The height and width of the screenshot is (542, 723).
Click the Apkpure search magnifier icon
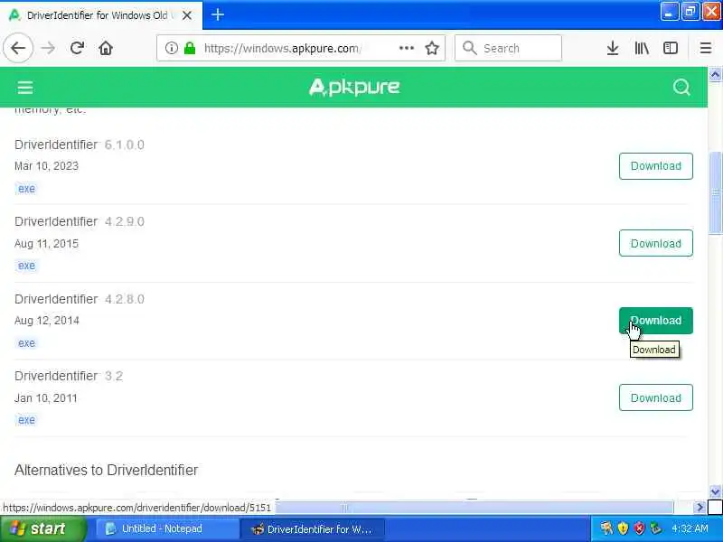(681, 87)
